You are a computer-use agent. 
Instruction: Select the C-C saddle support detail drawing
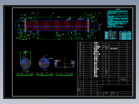(65, 64)
